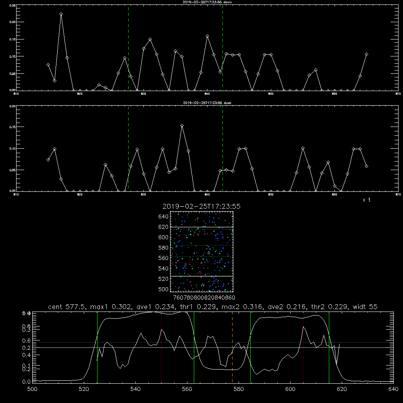This screenshot has height=403, width=403.
Task: Select dusk plot's green dashed line near x 842
Action: (x=222, y=149)
